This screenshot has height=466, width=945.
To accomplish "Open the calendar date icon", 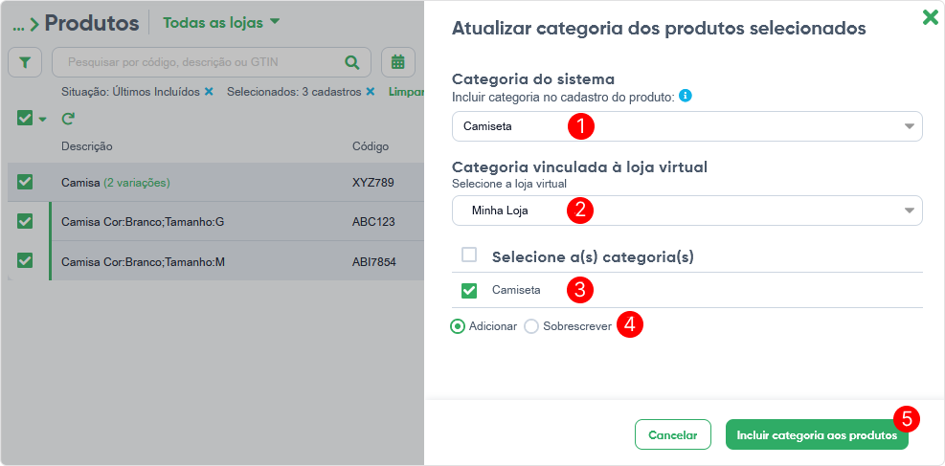I will coord(397,62).
